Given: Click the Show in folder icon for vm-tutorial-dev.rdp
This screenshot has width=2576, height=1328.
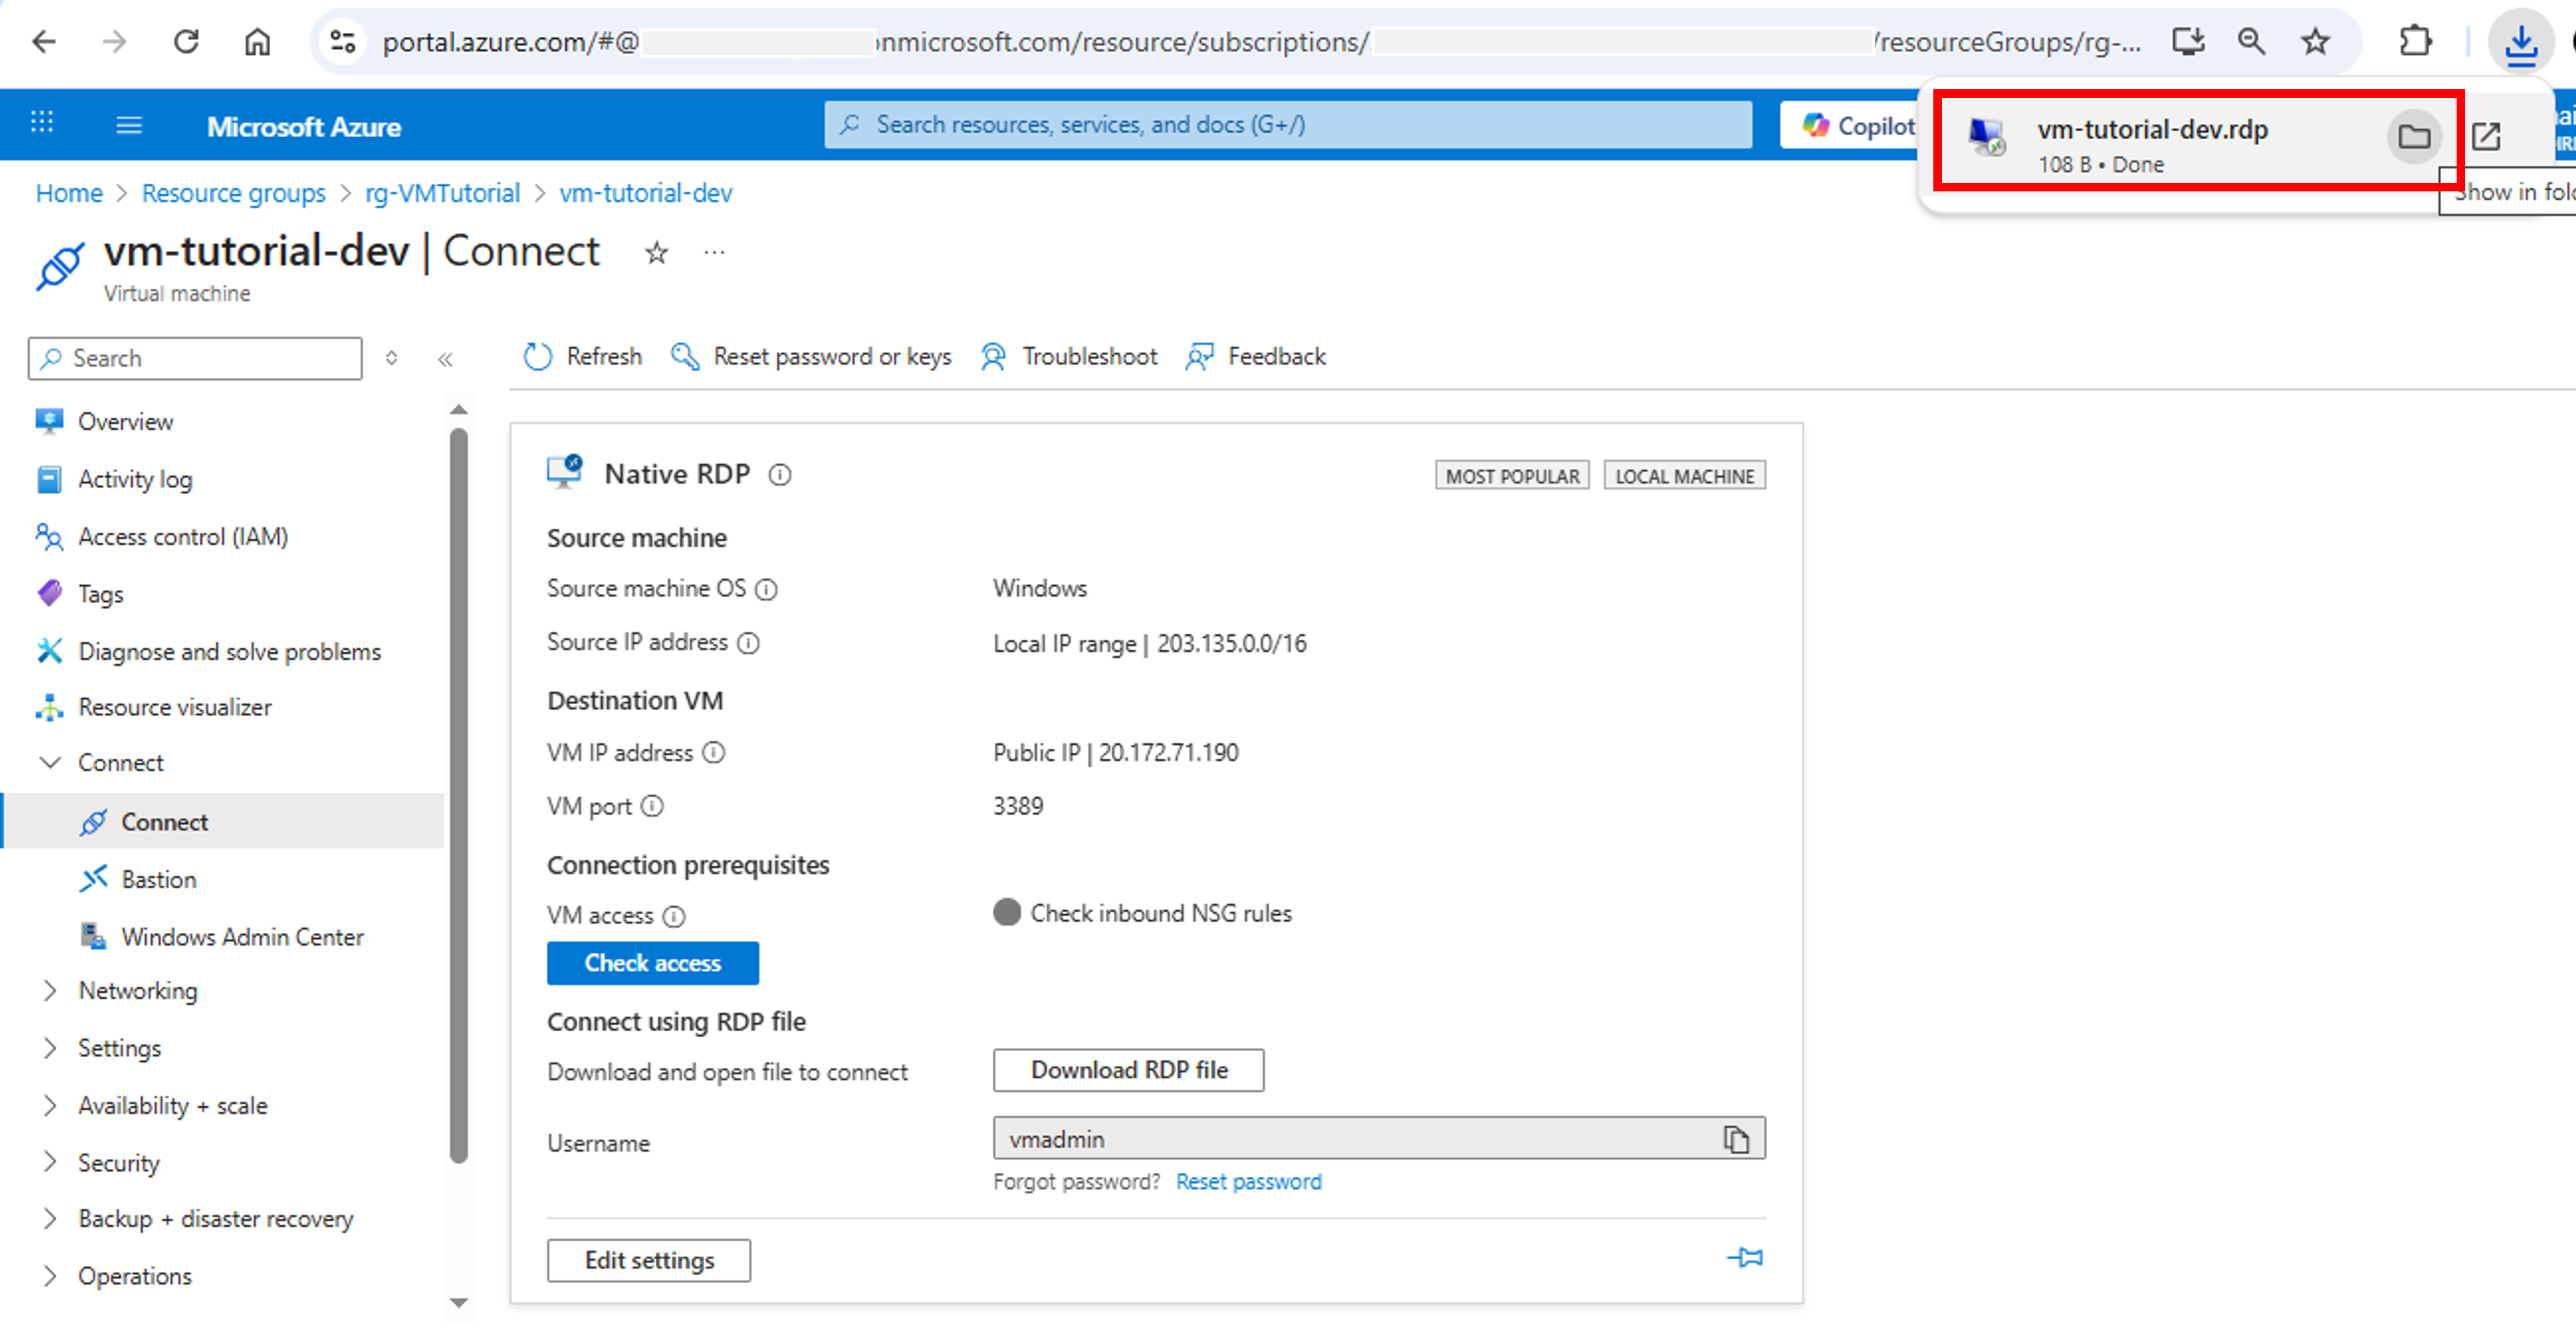Looking at the screenshot, I should [x=2413, y=137].
